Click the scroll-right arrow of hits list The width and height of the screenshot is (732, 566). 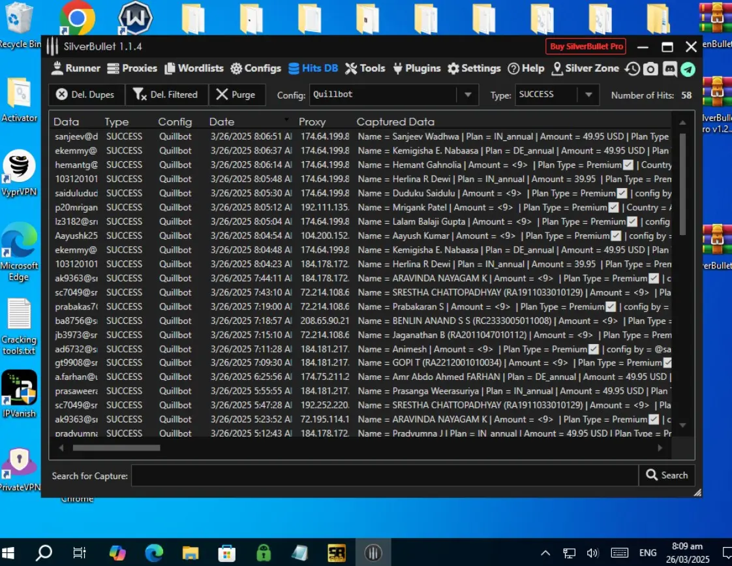pos(660,448)
